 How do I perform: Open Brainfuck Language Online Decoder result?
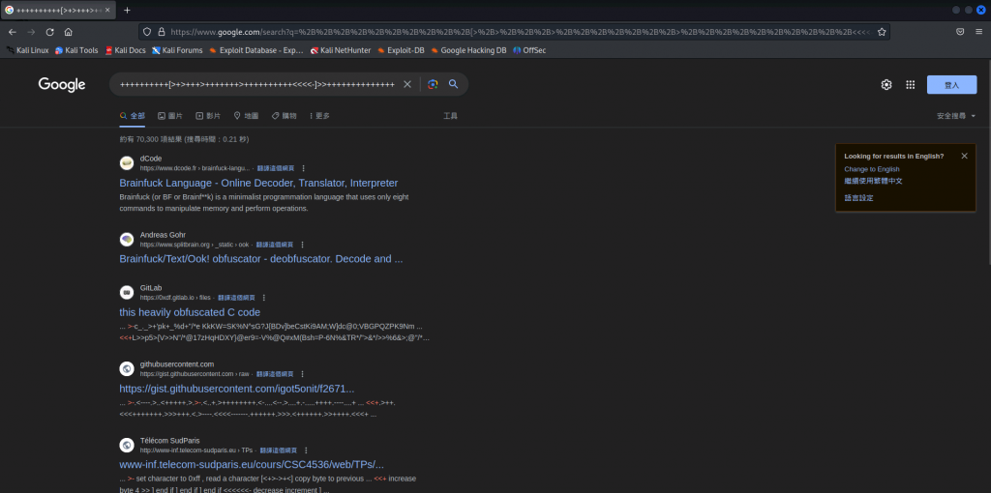(x=258, y=183)
